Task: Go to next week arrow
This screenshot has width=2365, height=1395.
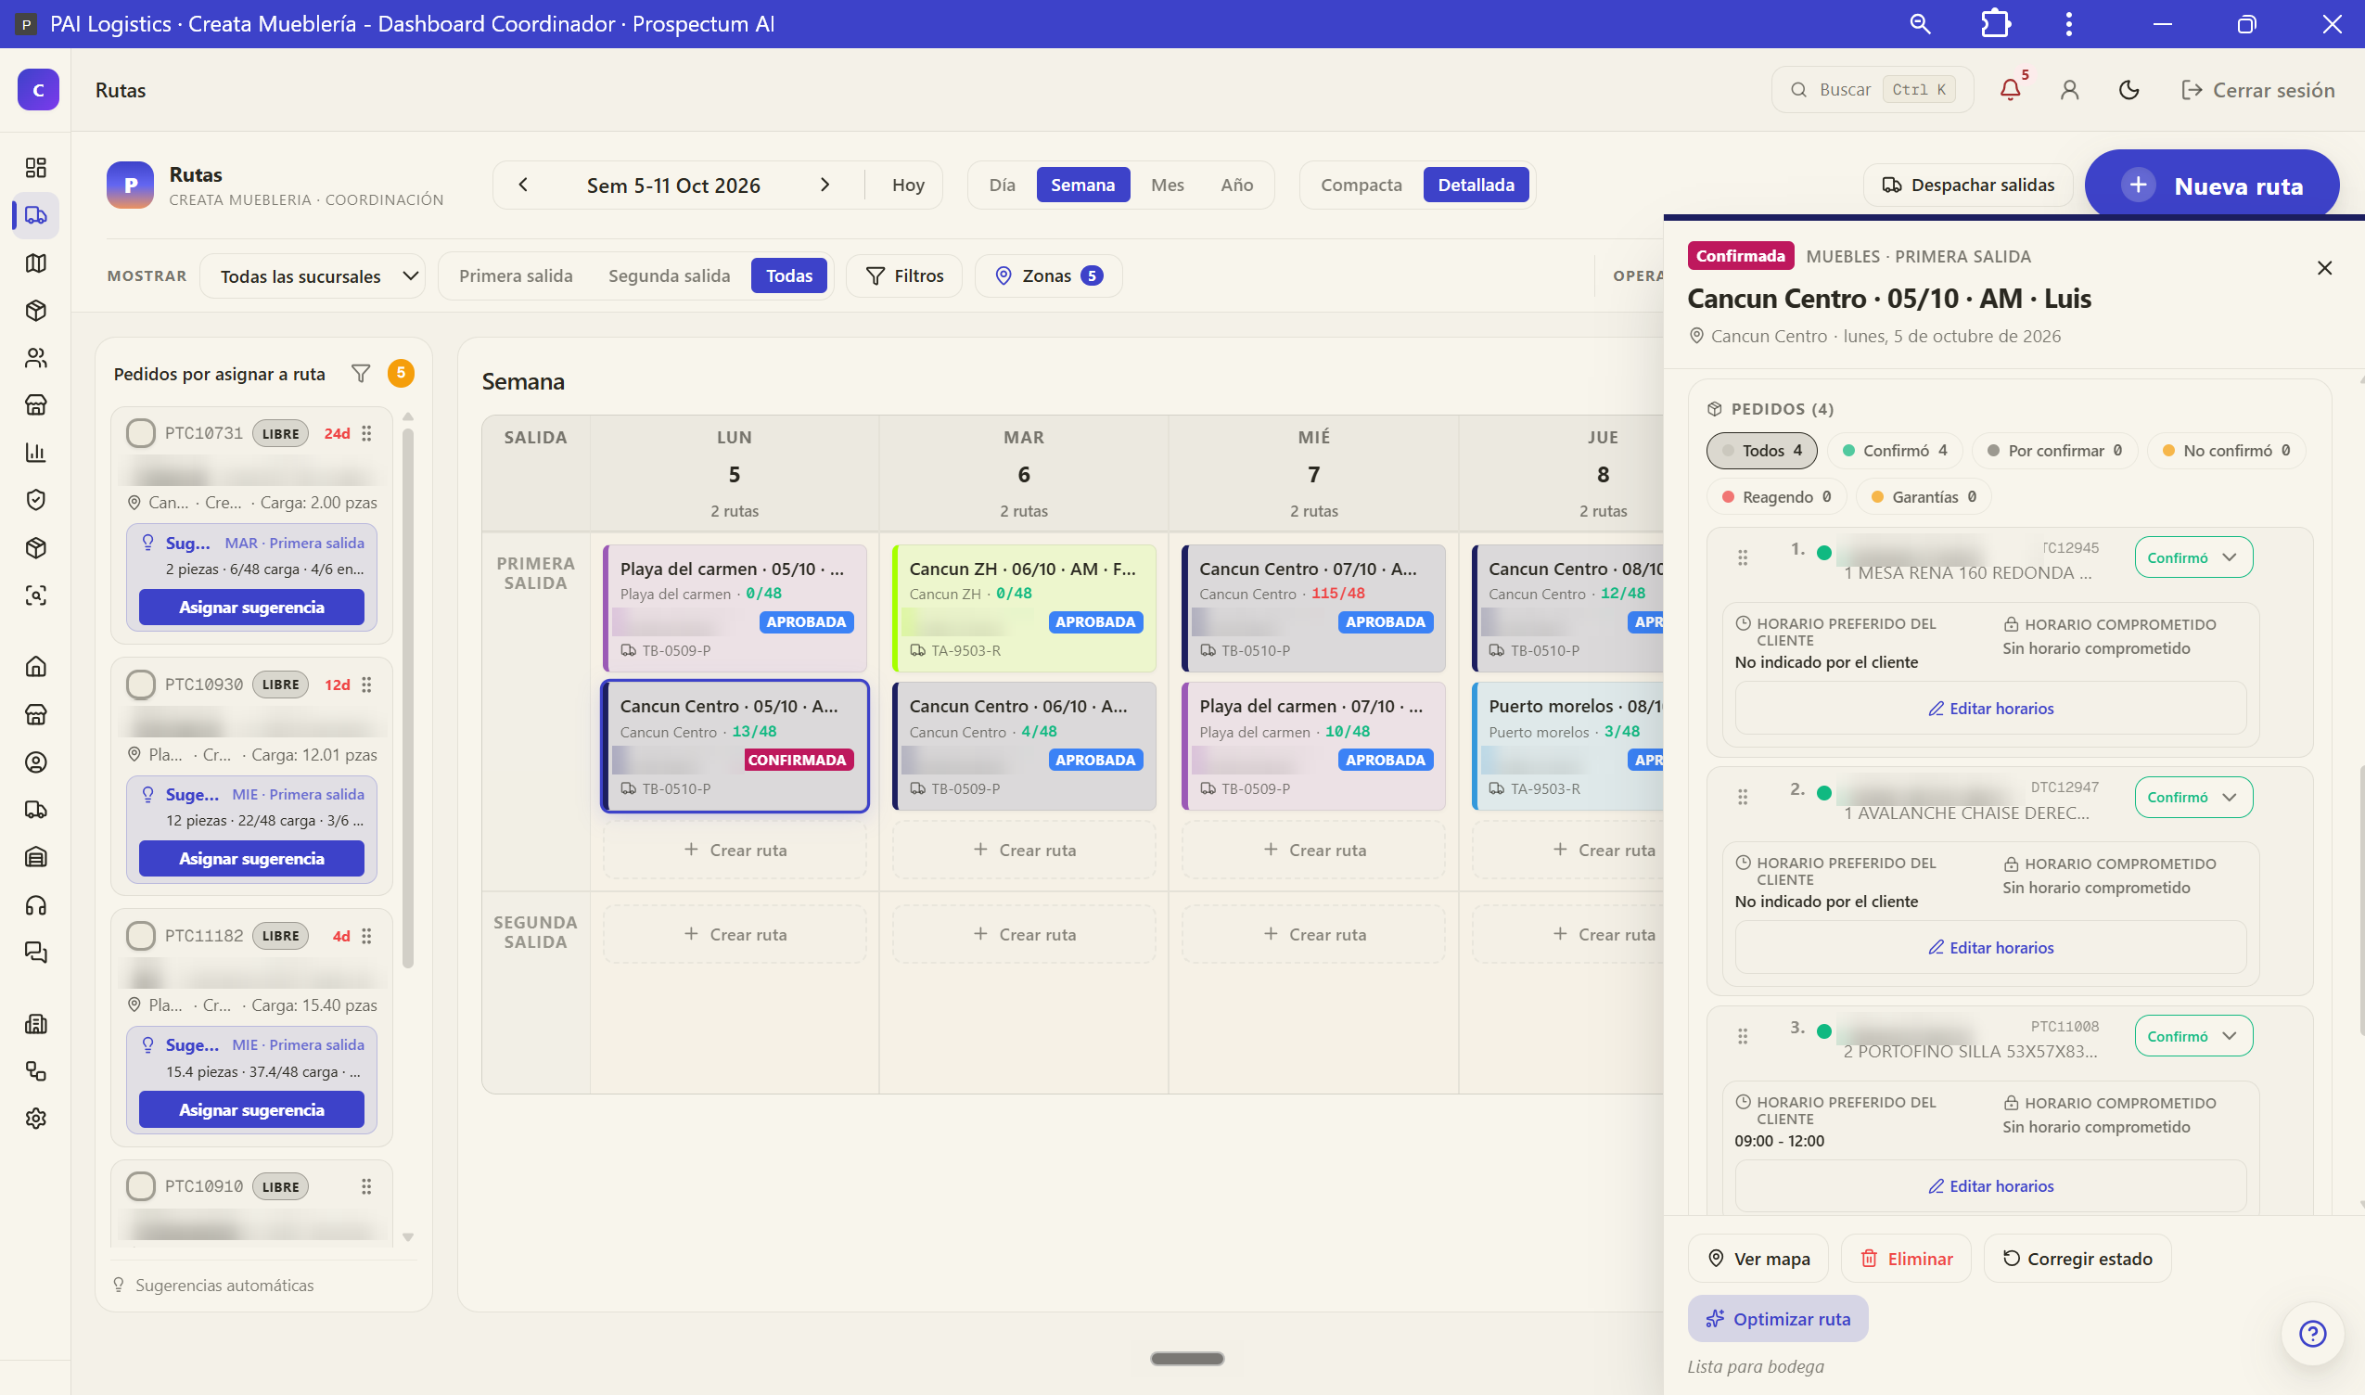Action: 825,186
